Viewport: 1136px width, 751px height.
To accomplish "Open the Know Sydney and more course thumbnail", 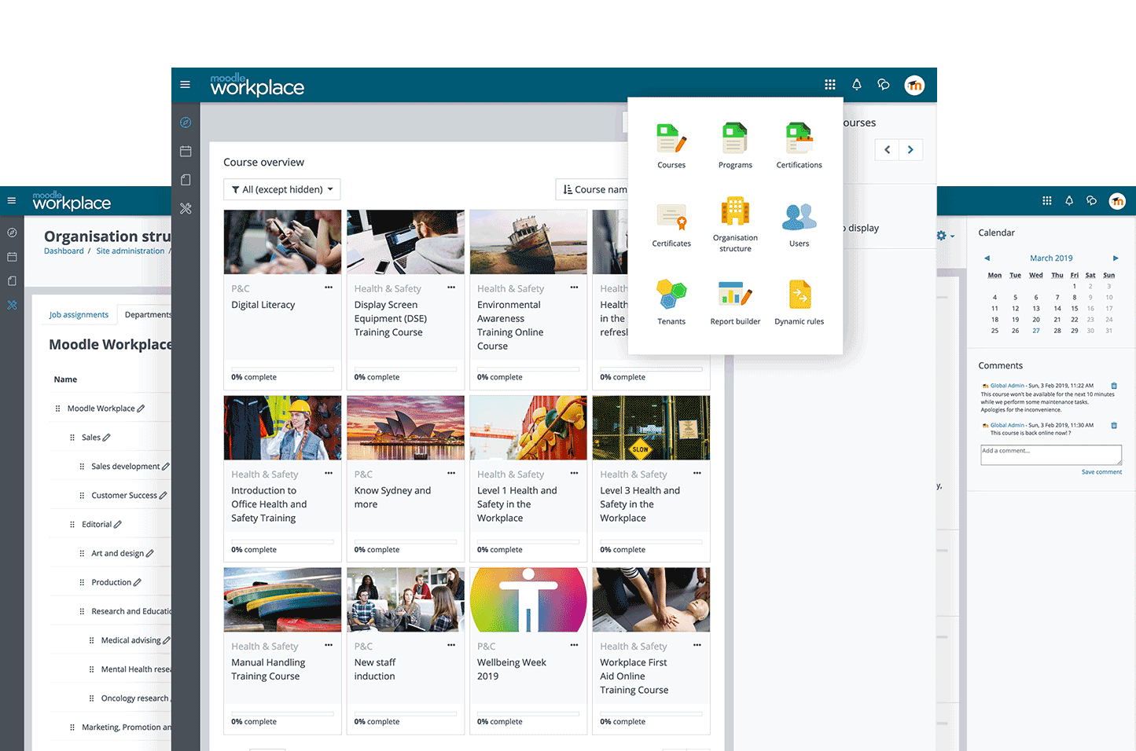I will pos(406,427).
